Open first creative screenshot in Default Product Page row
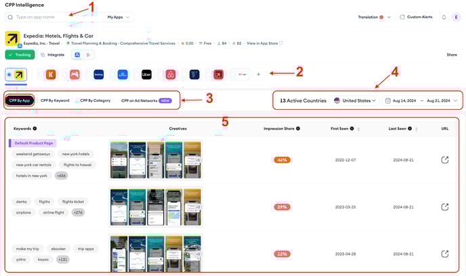This screenshot has width=466, height=276. [119, 160]
